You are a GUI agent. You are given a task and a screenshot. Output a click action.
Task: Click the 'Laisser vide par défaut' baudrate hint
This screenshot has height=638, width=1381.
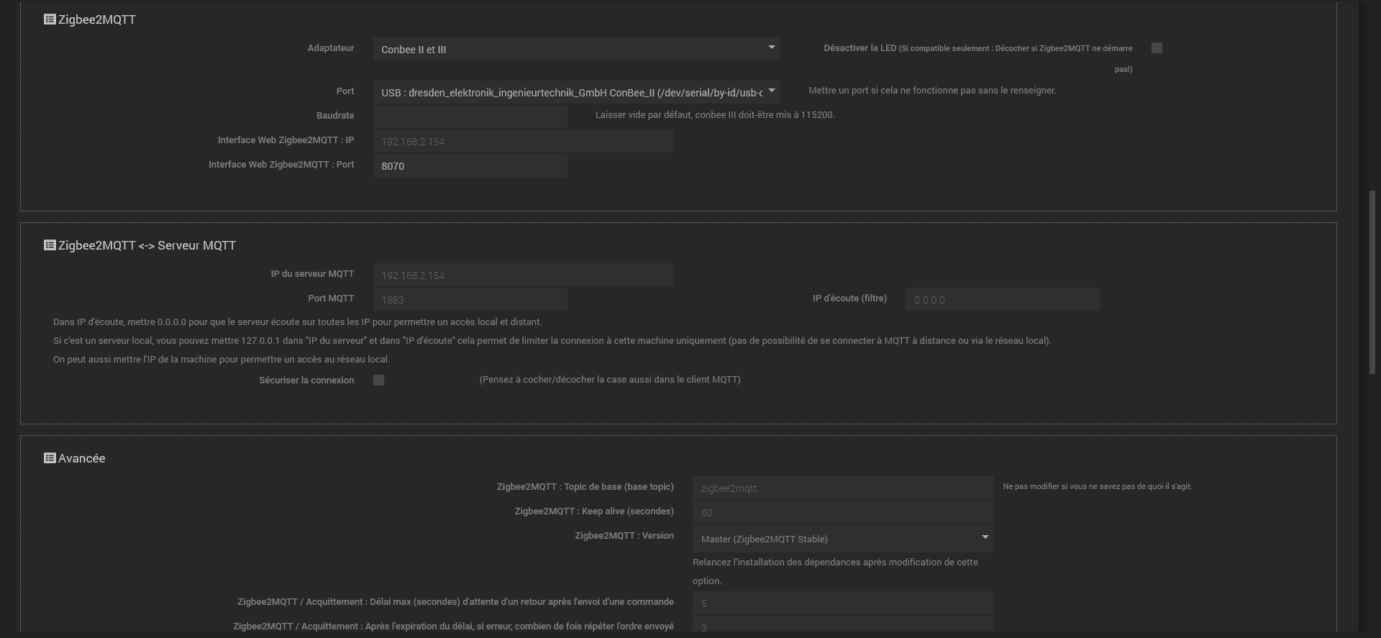[x=715, y=115]
